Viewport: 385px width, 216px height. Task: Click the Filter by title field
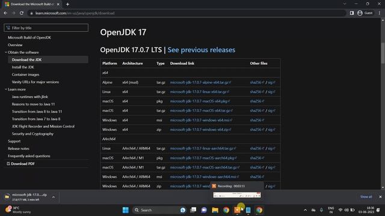tap(46, 28)
